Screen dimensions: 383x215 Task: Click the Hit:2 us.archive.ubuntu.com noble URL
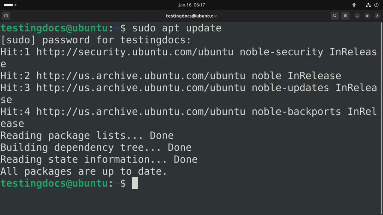point(141,76)
